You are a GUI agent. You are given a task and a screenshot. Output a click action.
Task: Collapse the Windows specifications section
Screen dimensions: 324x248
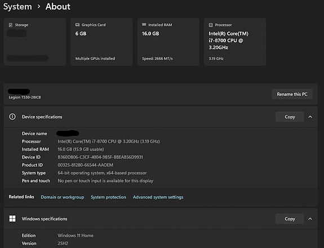[310, 219]
